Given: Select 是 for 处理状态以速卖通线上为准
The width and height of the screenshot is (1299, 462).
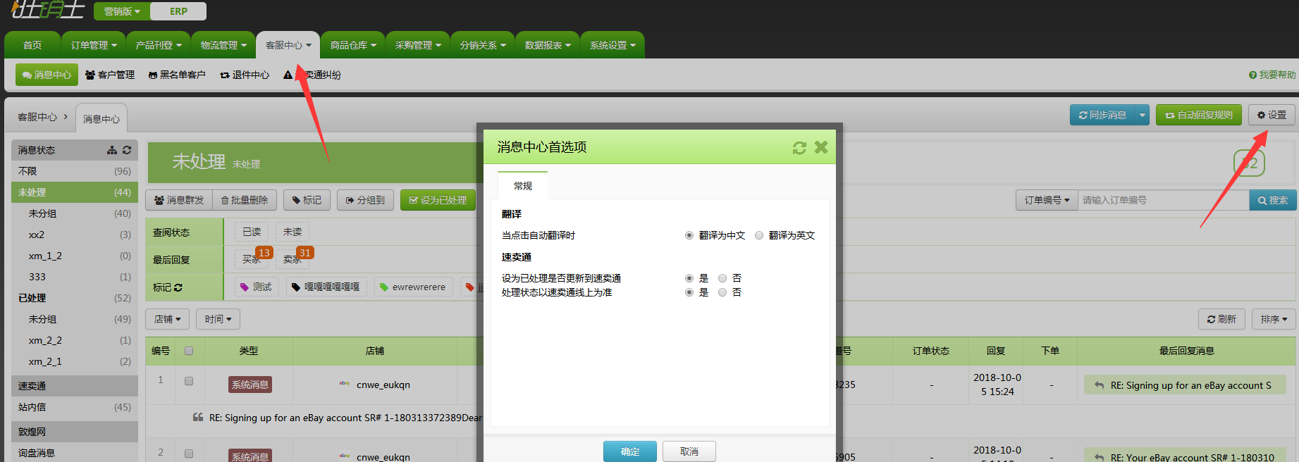Looking at the screenshot, I should point(689,292).
